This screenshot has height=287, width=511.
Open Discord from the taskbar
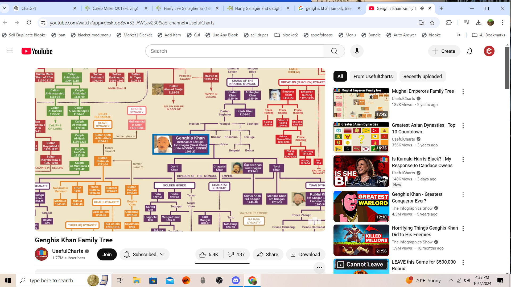pyautogui.click(x=236, y=280)
